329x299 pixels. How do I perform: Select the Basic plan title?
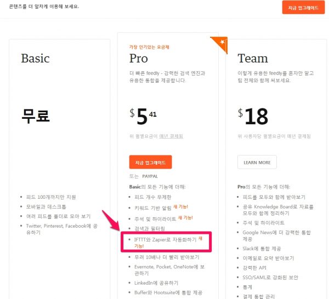(36, 59)
